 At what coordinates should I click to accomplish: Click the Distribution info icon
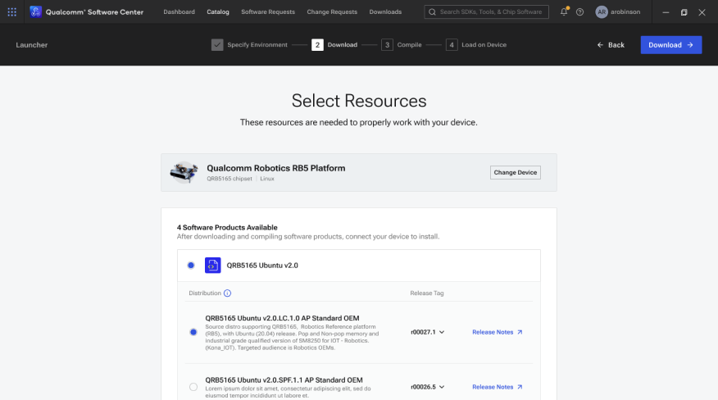(228, 293)
